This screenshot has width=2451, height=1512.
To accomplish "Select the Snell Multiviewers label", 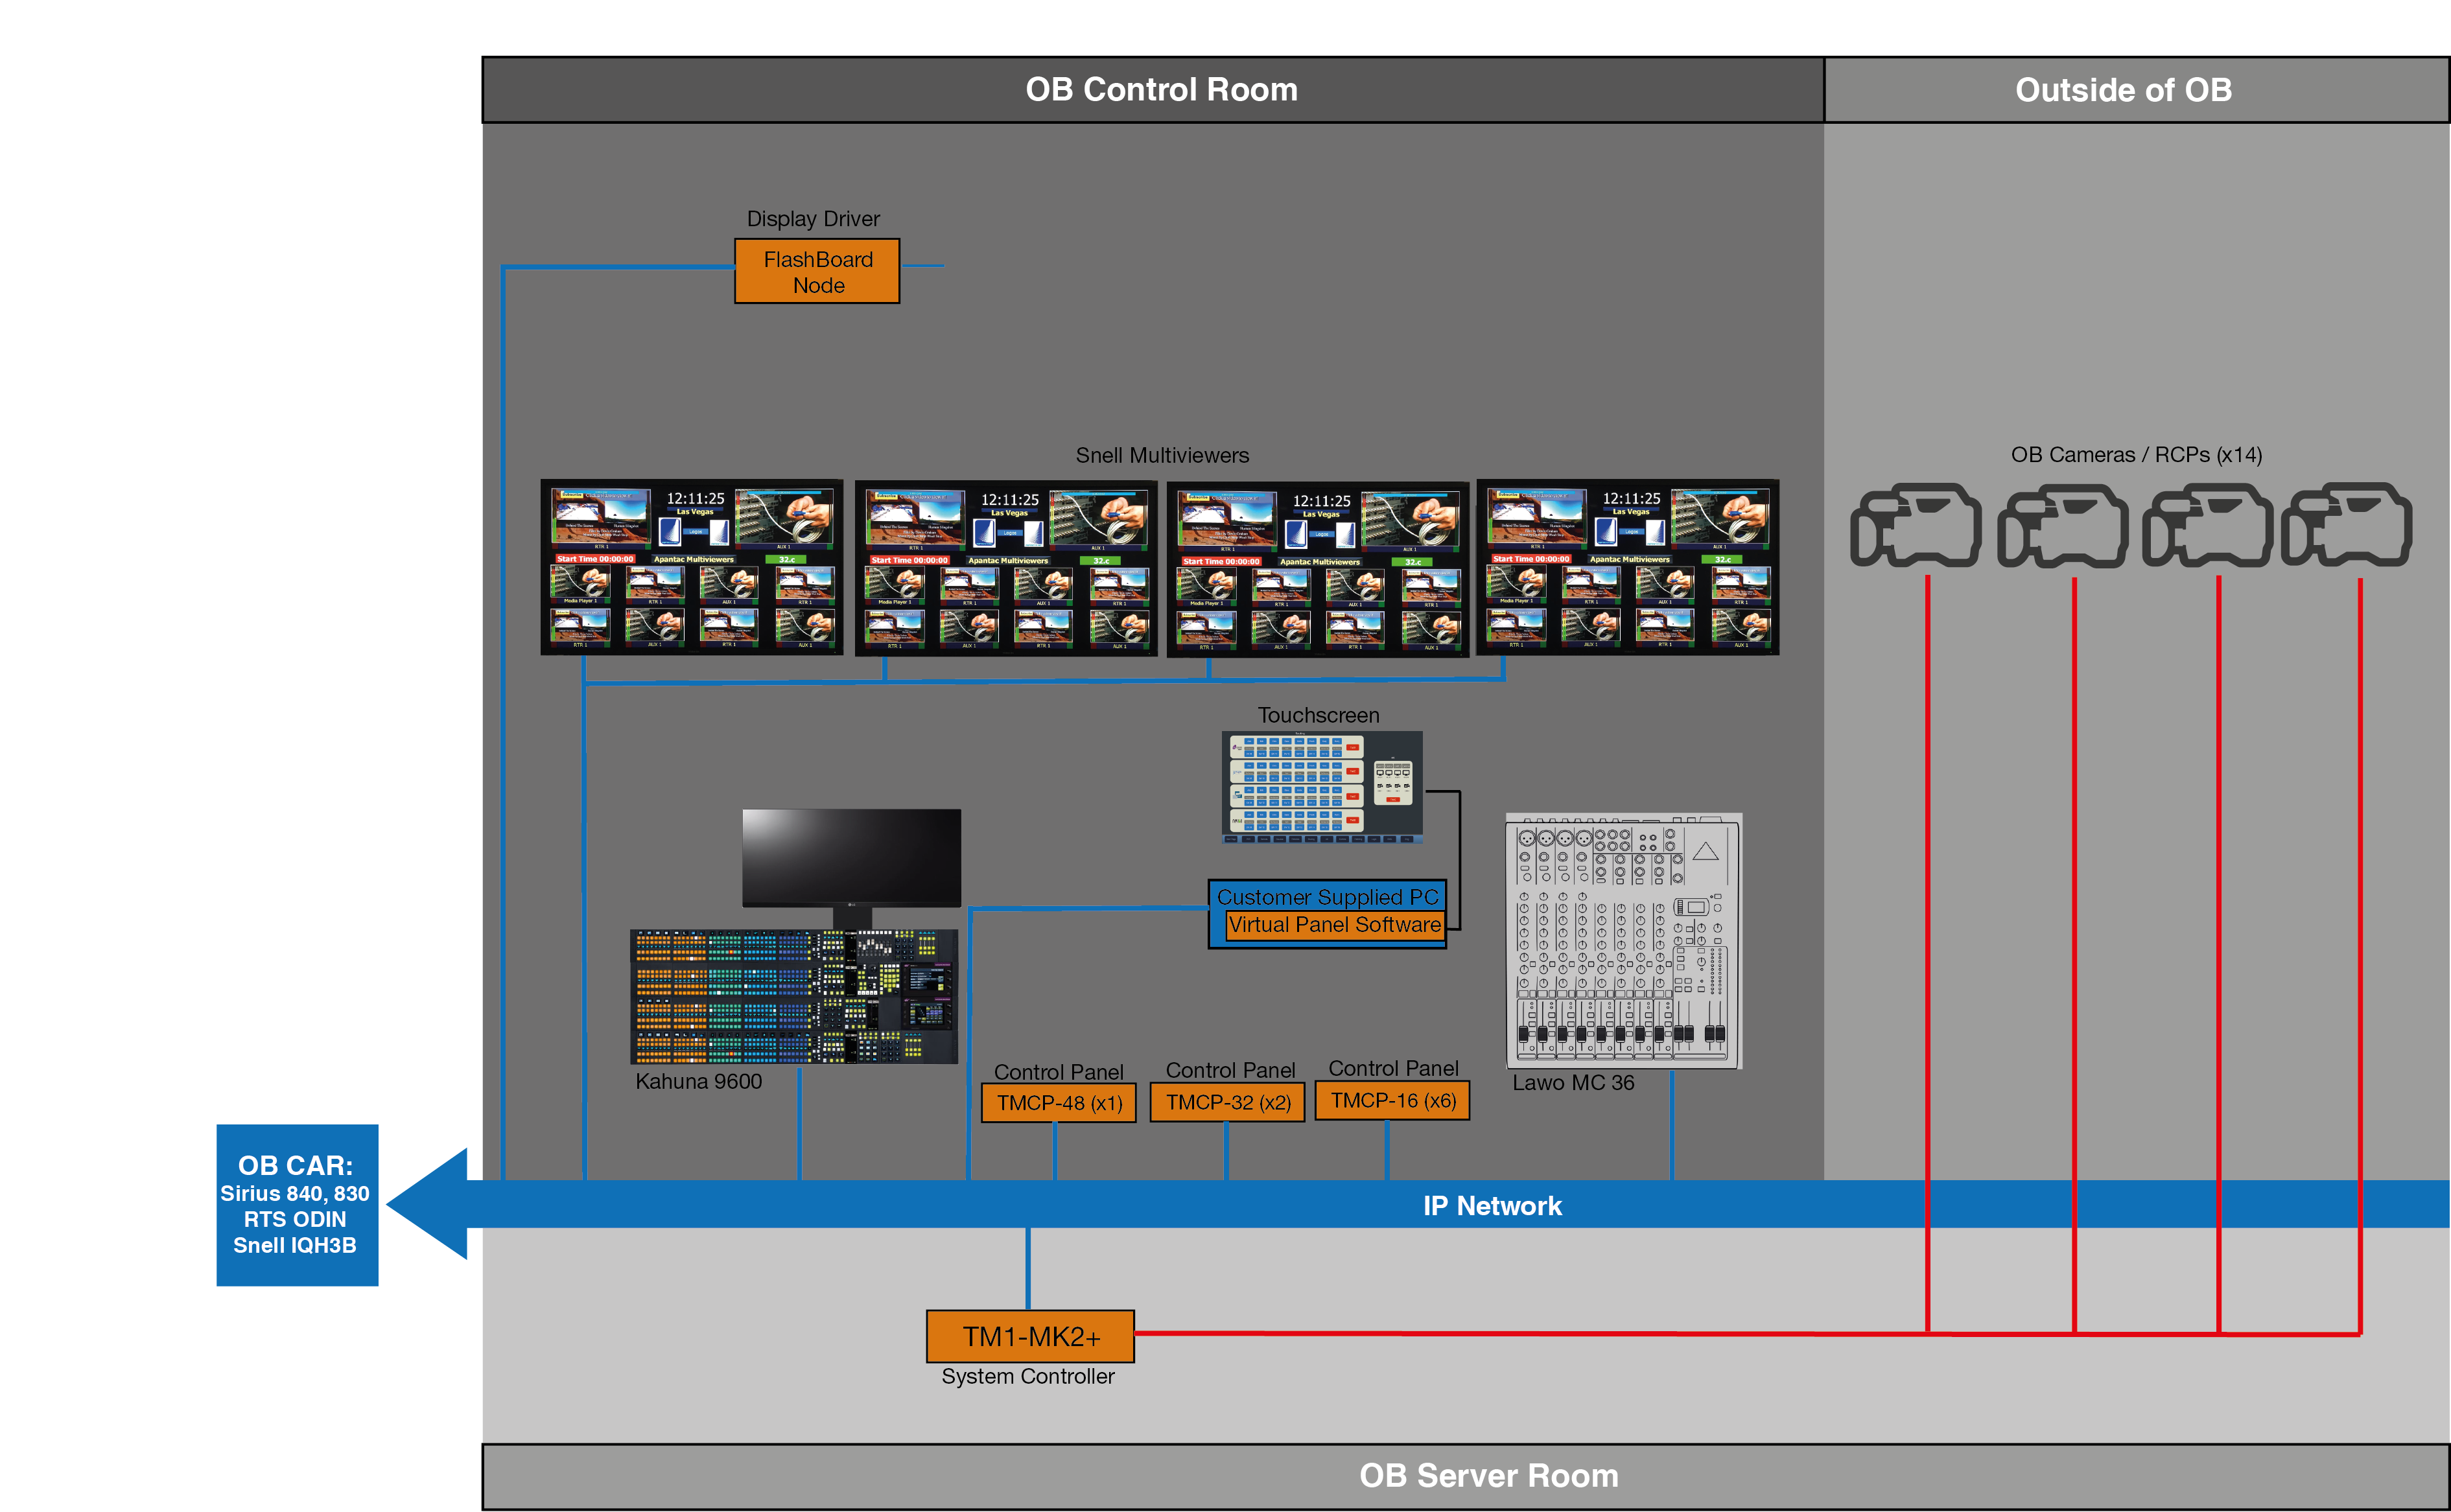I will [x=1162, y=455].
